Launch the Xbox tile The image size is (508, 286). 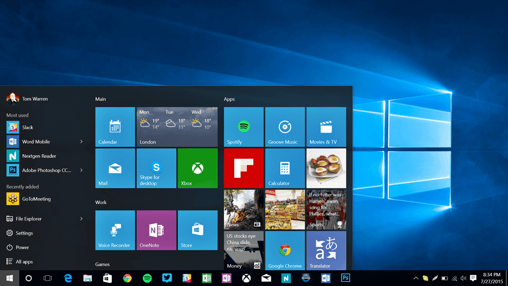pyautogui.click(x=198, y=168)
